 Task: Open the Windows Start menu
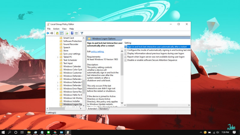[x=3, y=132]
